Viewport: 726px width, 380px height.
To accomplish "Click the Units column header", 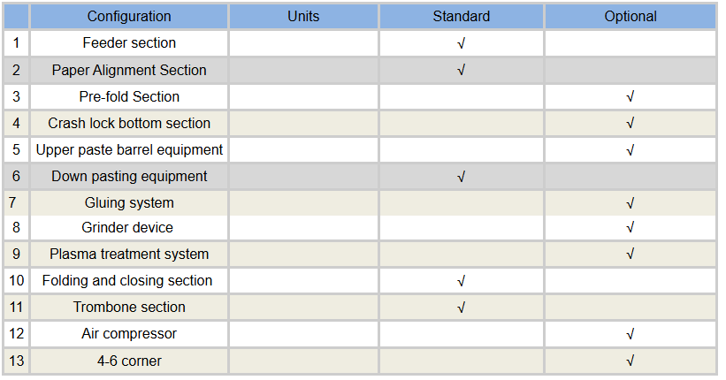I will click(303, 17).
